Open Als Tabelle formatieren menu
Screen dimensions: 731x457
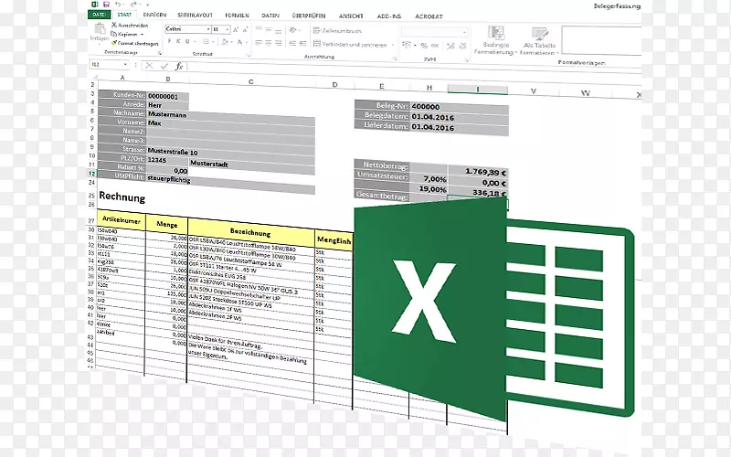tap(539, 40)
